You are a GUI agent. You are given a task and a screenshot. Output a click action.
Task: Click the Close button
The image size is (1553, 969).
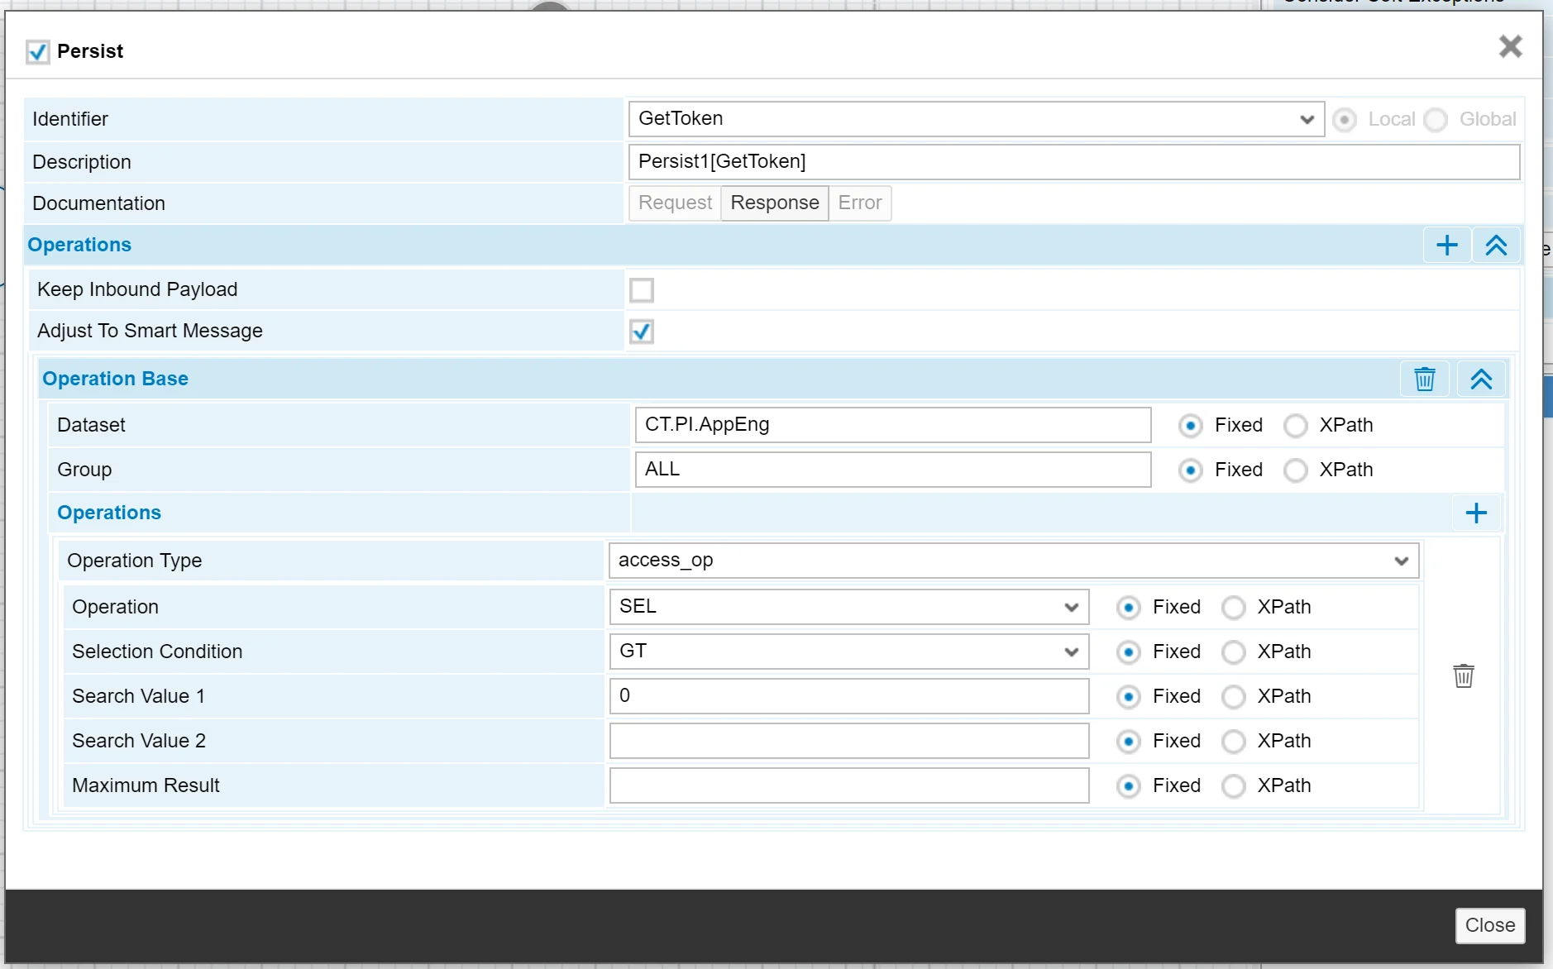click(1489, 925)
